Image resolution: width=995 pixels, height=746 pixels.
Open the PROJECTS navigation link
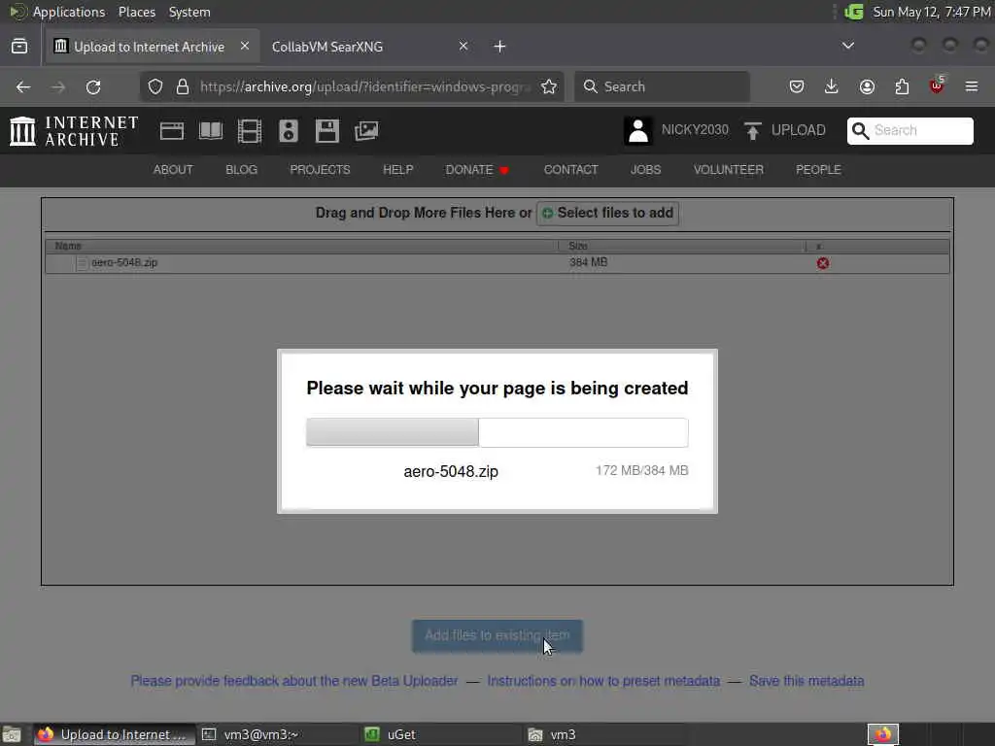click(x=320, y=170)
